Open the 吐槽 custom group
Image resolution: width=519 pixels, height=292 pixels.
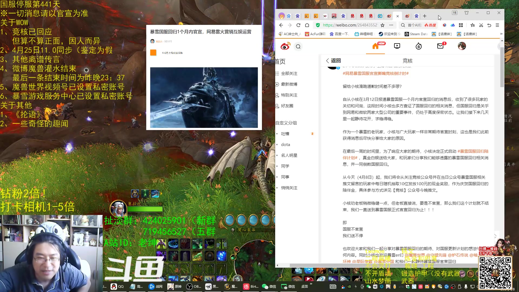point(285,134)
